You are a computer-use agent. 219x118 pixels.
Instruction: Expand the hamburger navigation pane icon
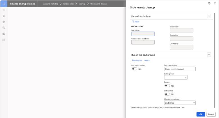click(x=4, y=10)
